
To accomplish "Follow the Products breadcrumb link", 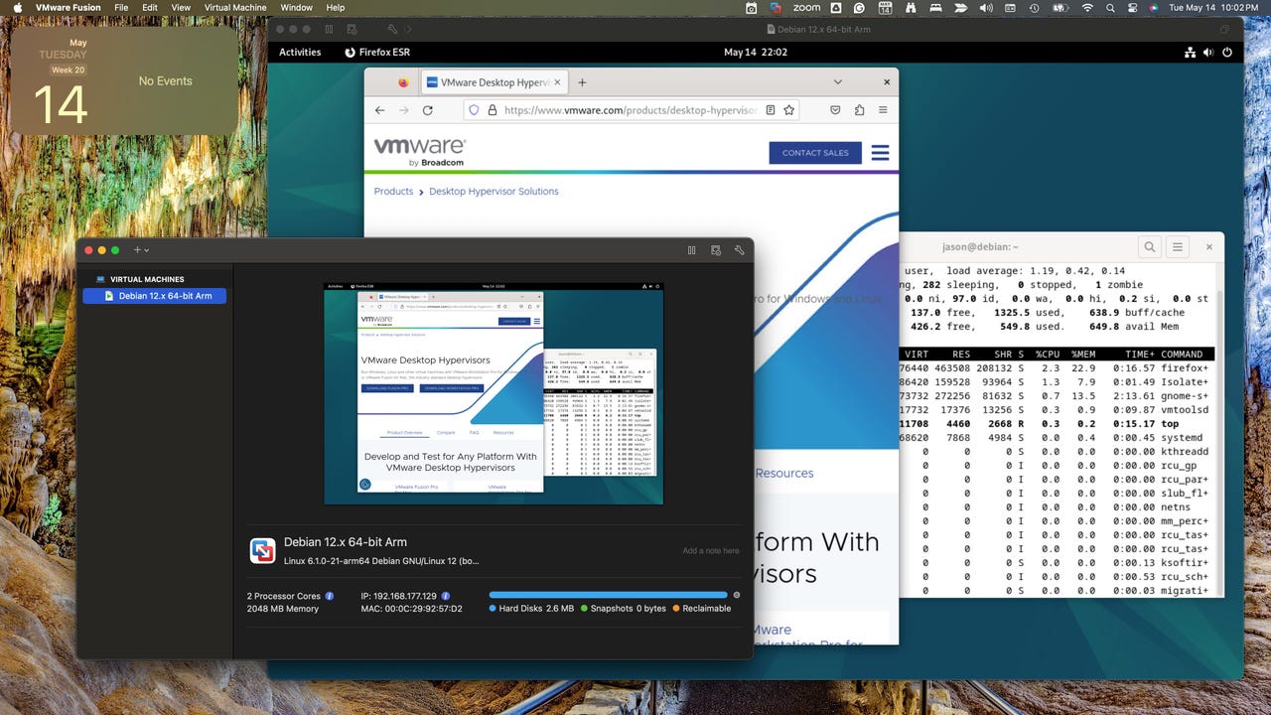I will pyautogui.click(x=393, y=192).
